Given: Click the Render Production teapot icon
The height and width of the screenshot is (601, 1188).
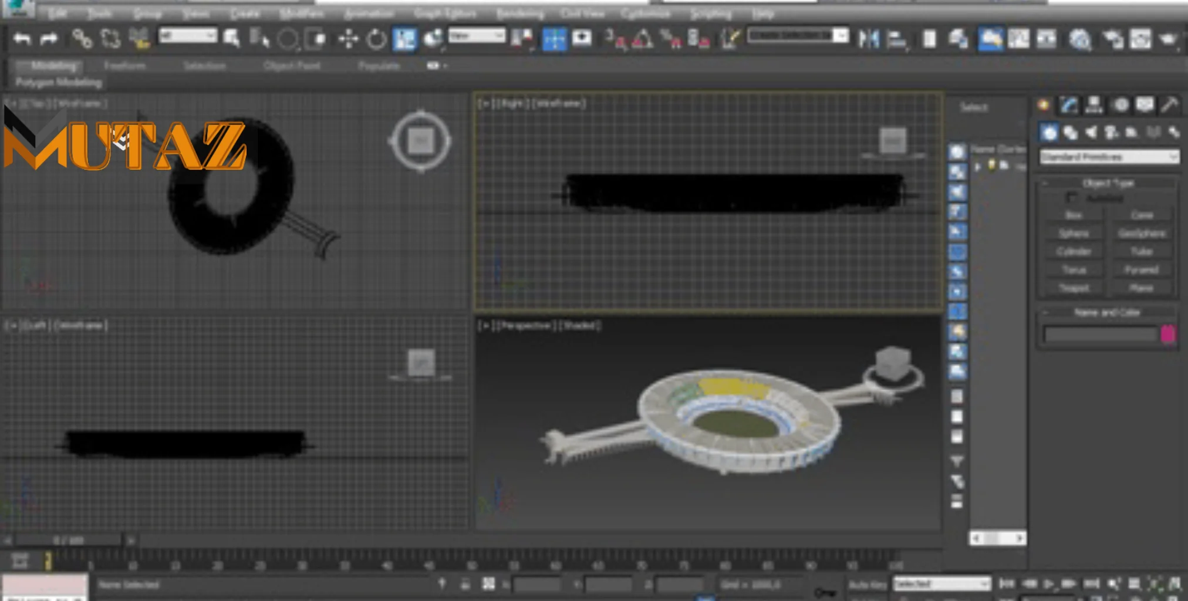Looking at the screenshot, I should click(1168, 39).
